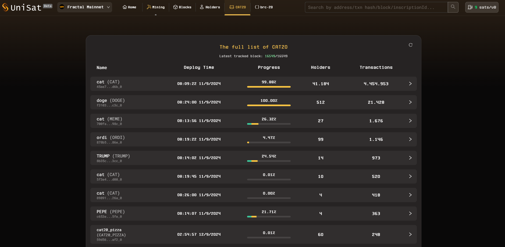The width and height of the screenshot is (505, 247).
Task: Click the PEPE (PEPE) token name
Action: pos(111,212)
